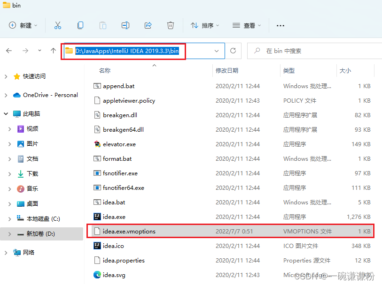Go up one folder level arrow
The width and height of the screenshot is (382, 285).
(54, 51)
